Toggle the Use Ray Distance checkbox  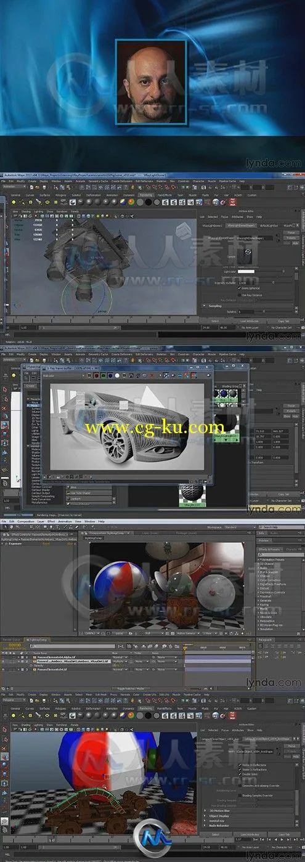tap(240, 295)
